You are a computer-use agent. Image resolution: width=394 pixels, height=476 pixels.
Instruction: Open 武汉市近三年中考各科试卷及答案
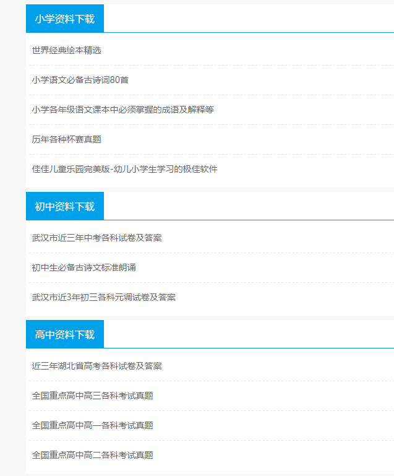click(x=97, y=238)
